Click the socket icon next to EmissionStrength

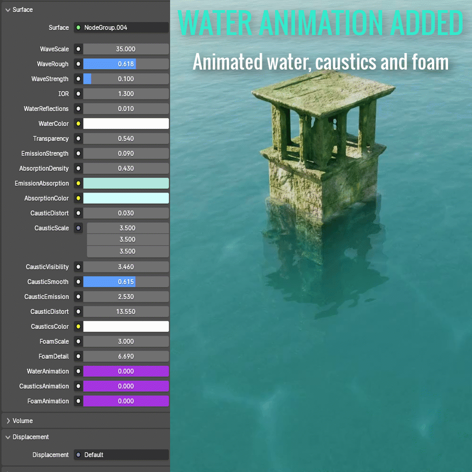(x=77, y=153)
